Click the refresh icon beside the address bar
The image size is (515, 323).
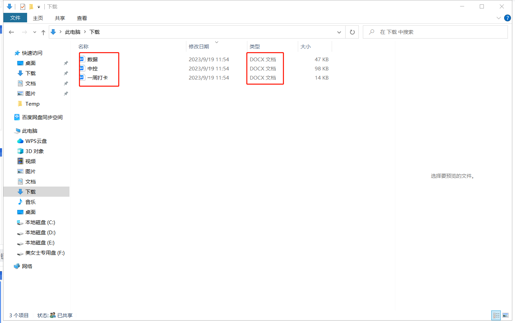pyautogui.click(x=352, y=32)
